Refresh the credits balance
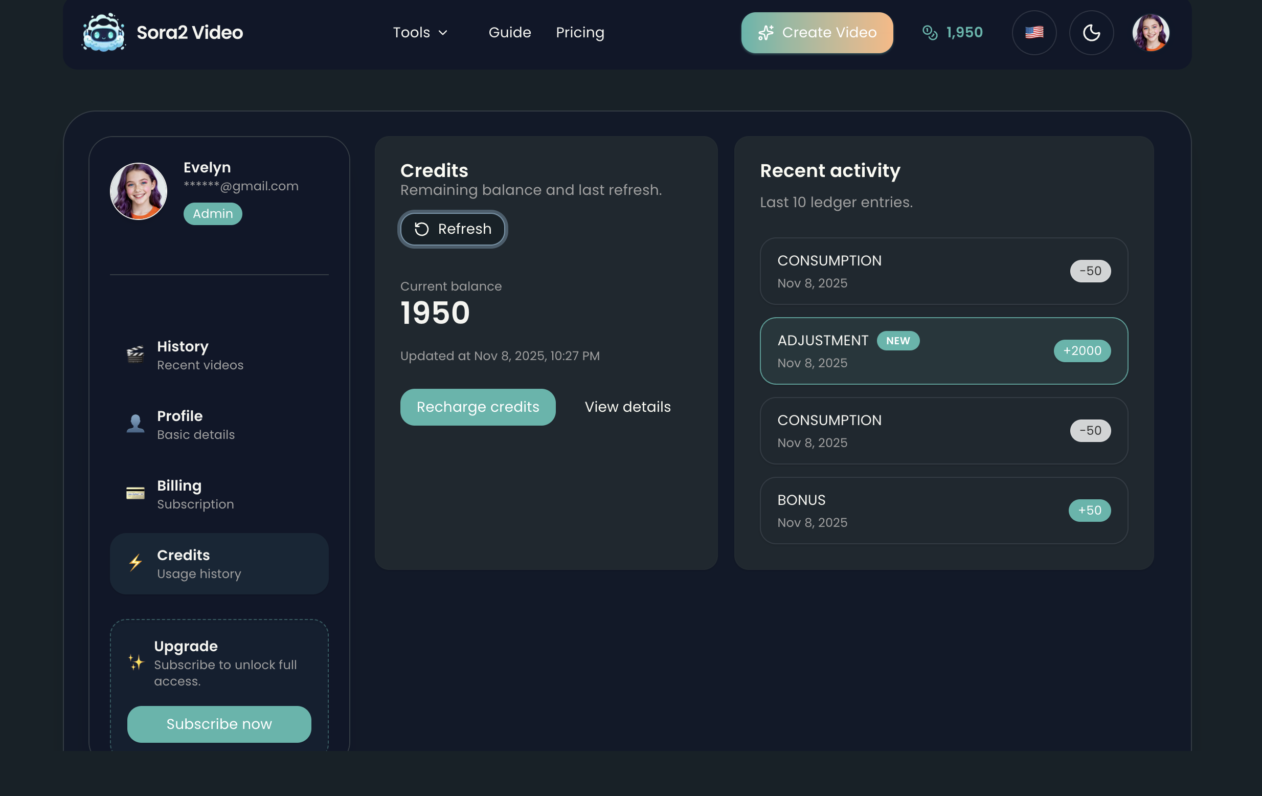The width and height of the screenshot is (1262, 796). (453, 229)
